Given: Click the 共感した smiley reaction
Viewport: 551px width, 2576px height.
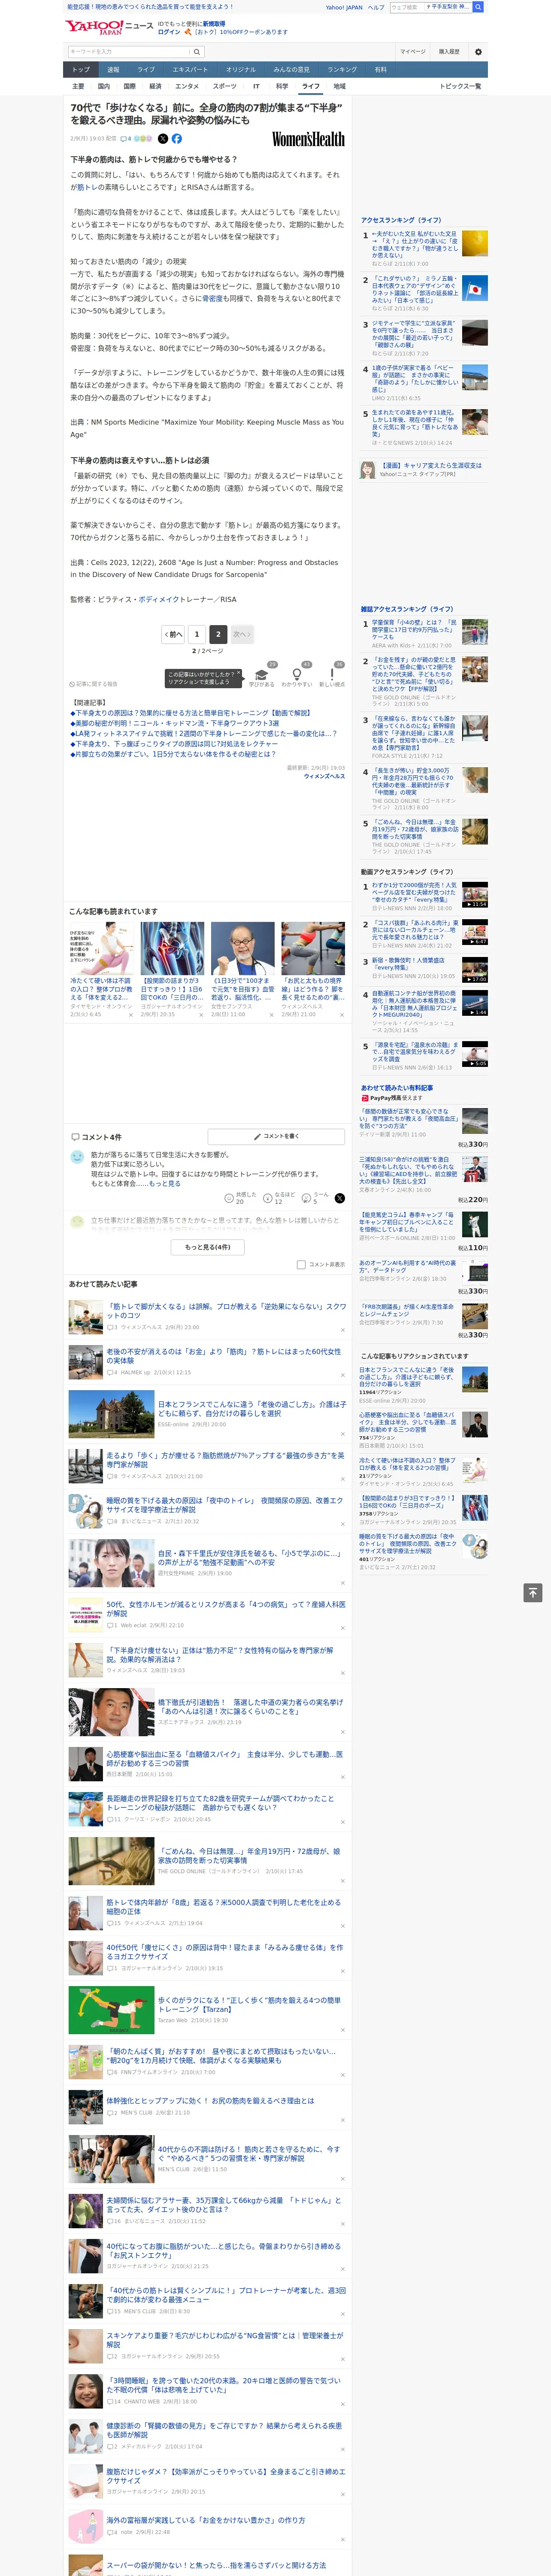Looking at the screenshot, I should (x=240, y=1198).
